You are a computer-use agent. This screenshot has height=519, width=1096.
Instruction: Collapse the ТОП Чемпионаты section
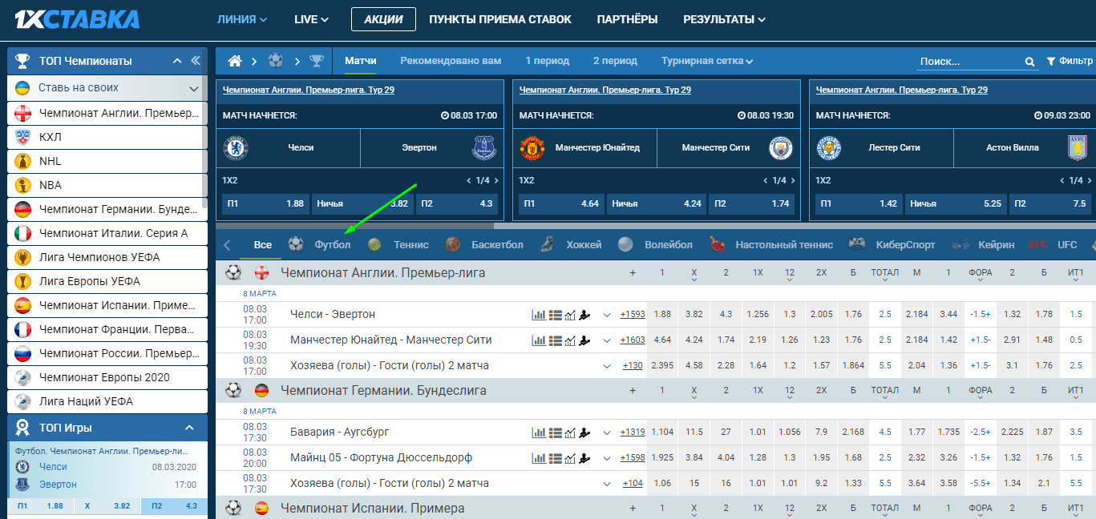[177, 61]
